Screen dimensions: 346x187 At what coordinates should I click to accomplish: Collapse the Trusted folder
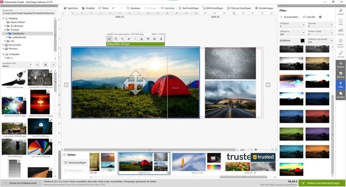coord(5,30)
